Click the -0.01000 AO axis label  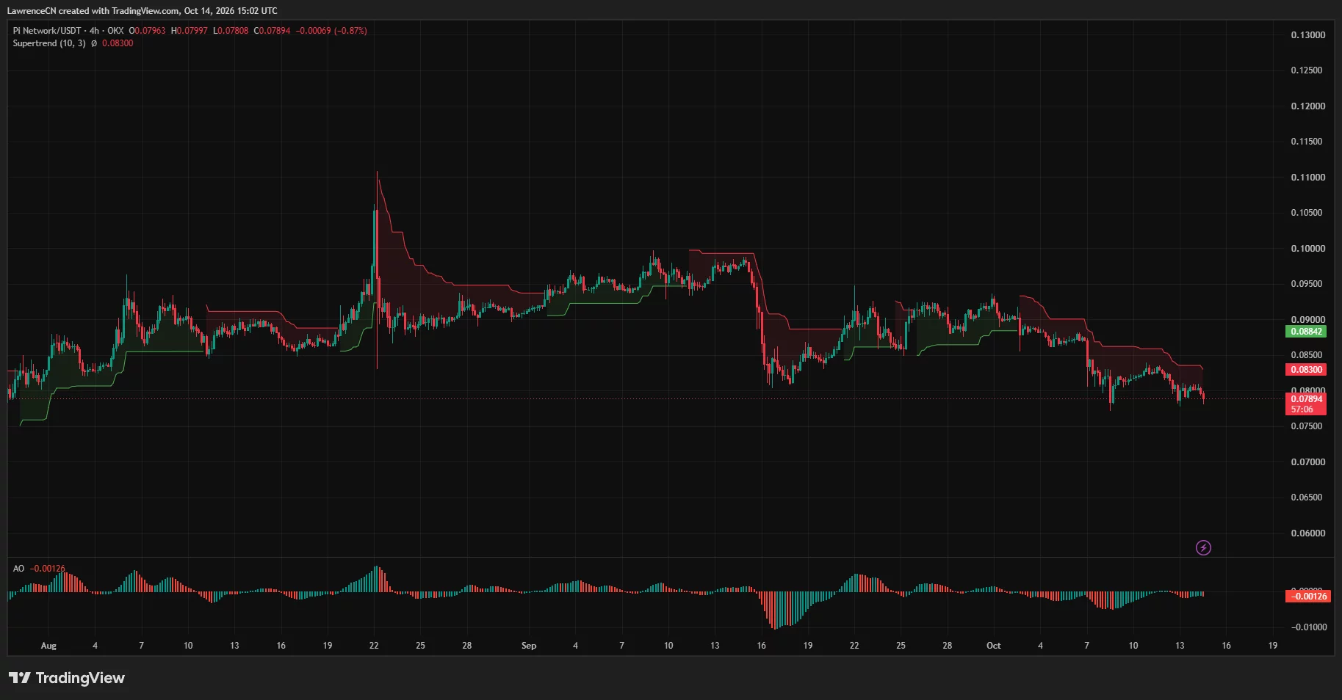click(1308, 627)
